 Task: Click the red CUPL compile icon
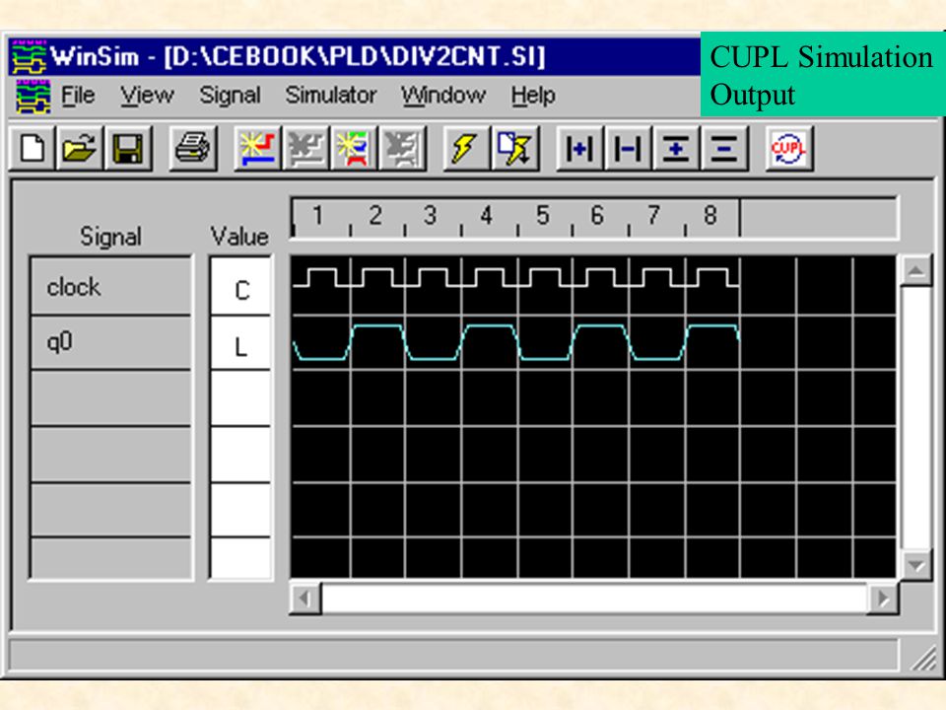tap(788, 149)
